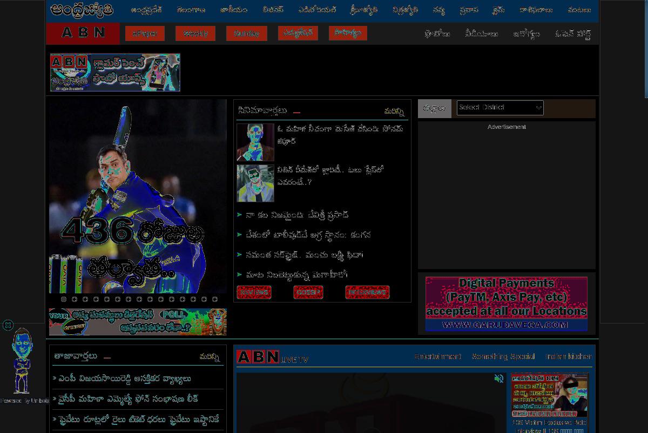648x433 pixels.
Task: Open the వీడియోలు videos link
Action: pyautogui.click(x=481, y=34)
